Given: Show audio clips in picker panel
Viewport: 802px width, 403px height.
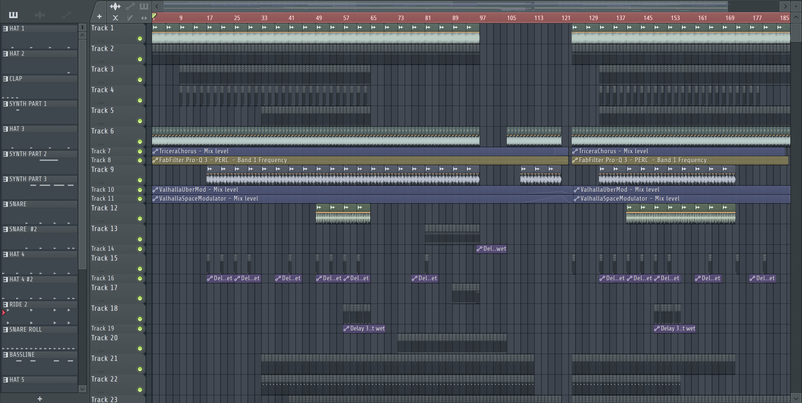Looking at the screenshot, I should click(40, 15).
